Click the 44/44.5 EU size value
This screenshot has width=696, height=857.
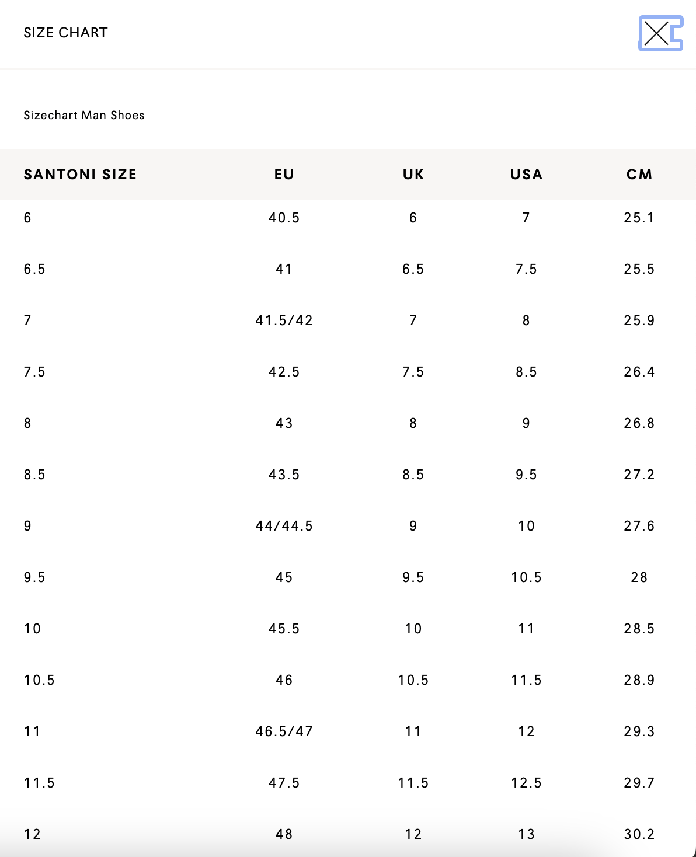coord(284,526)
